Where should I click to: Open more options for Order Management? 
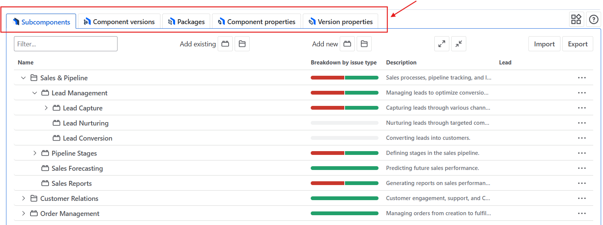pyautogui.click(x=582, y=213)
